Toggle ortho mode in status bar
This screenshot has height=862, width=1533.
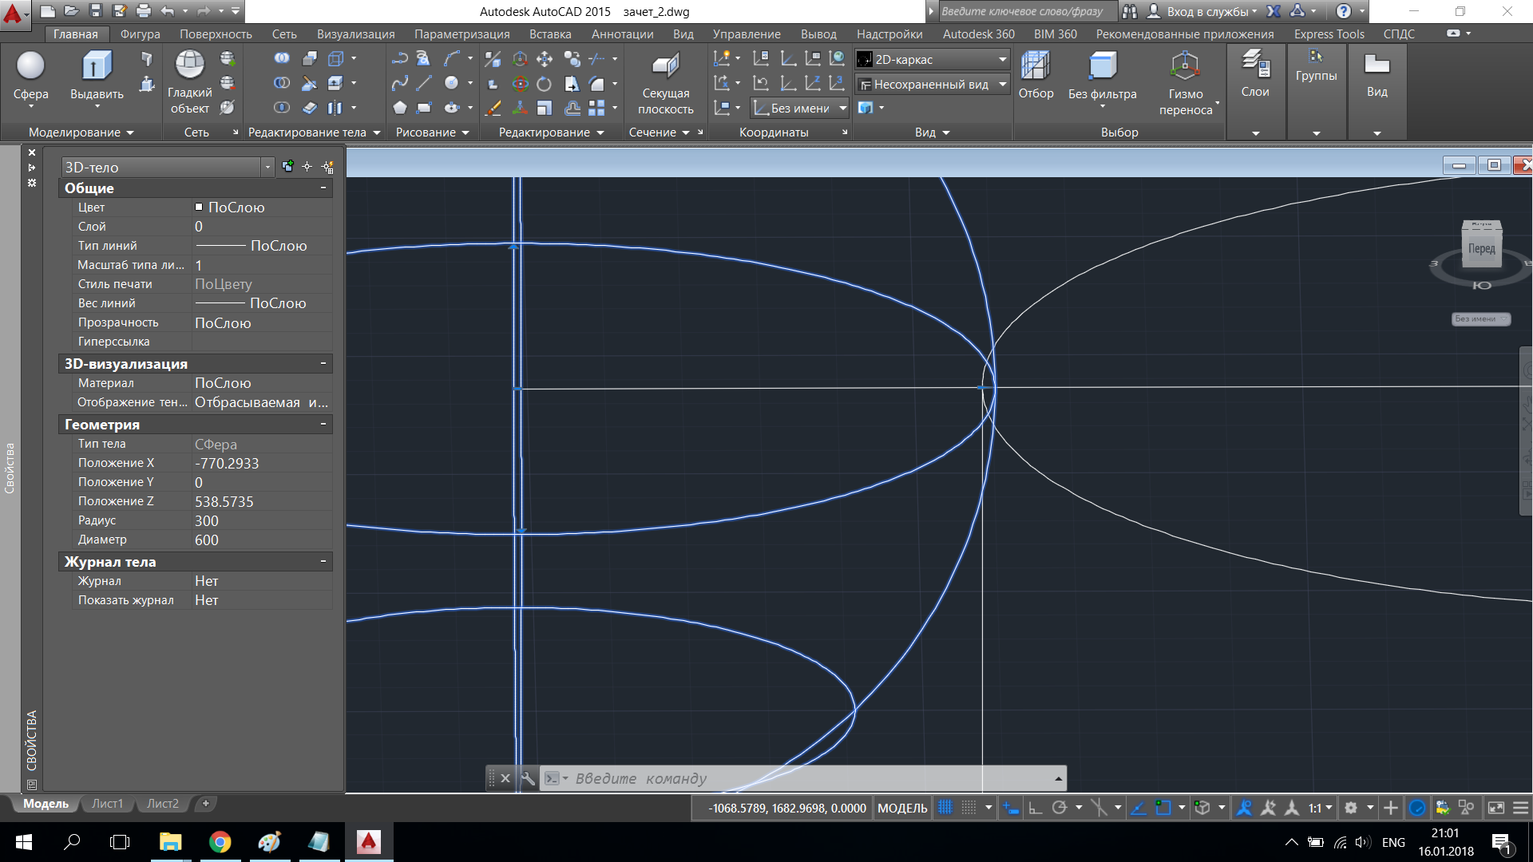(1036, 808)
